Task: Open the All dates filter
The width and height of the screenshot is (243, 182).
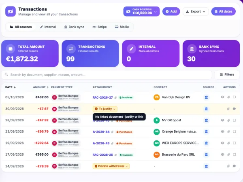Action: (x=223, y=11)
